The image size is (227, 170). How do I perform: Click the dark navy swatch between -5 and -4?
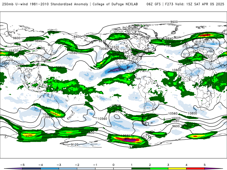coord(31,169)
